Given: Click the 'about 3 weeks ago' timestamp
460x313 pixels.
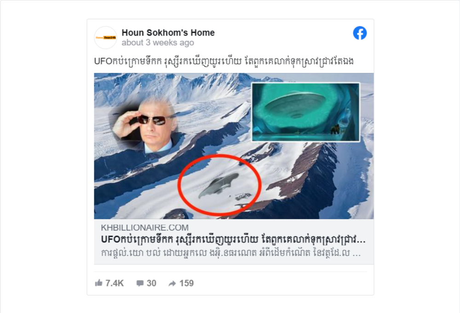Looking at the screenshot, I should (158, 43).
